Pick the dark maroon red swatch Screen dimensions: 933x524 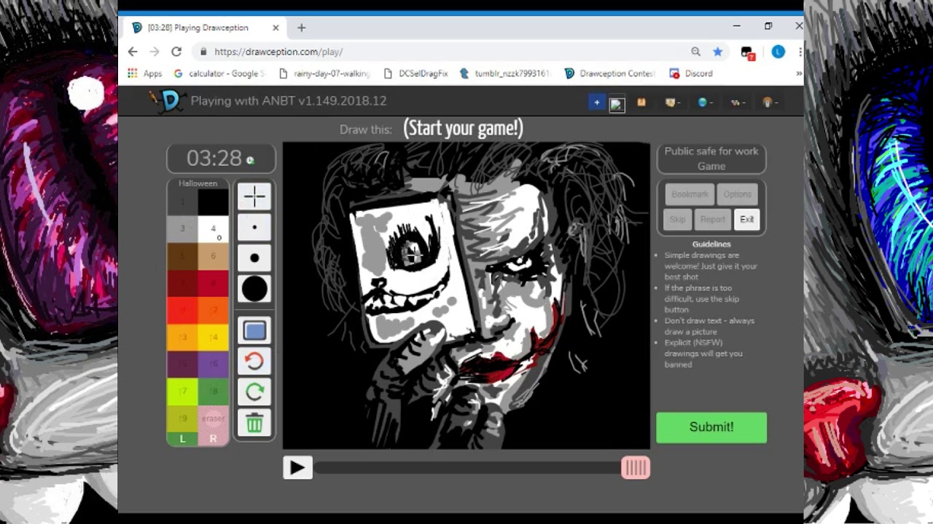[182, 283]
